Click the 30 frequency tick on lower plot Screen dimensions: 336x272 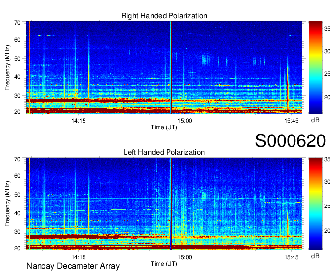[17, 232]
